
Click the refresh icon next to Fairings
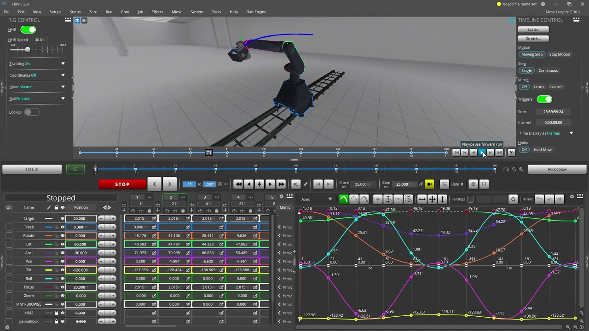513,199
